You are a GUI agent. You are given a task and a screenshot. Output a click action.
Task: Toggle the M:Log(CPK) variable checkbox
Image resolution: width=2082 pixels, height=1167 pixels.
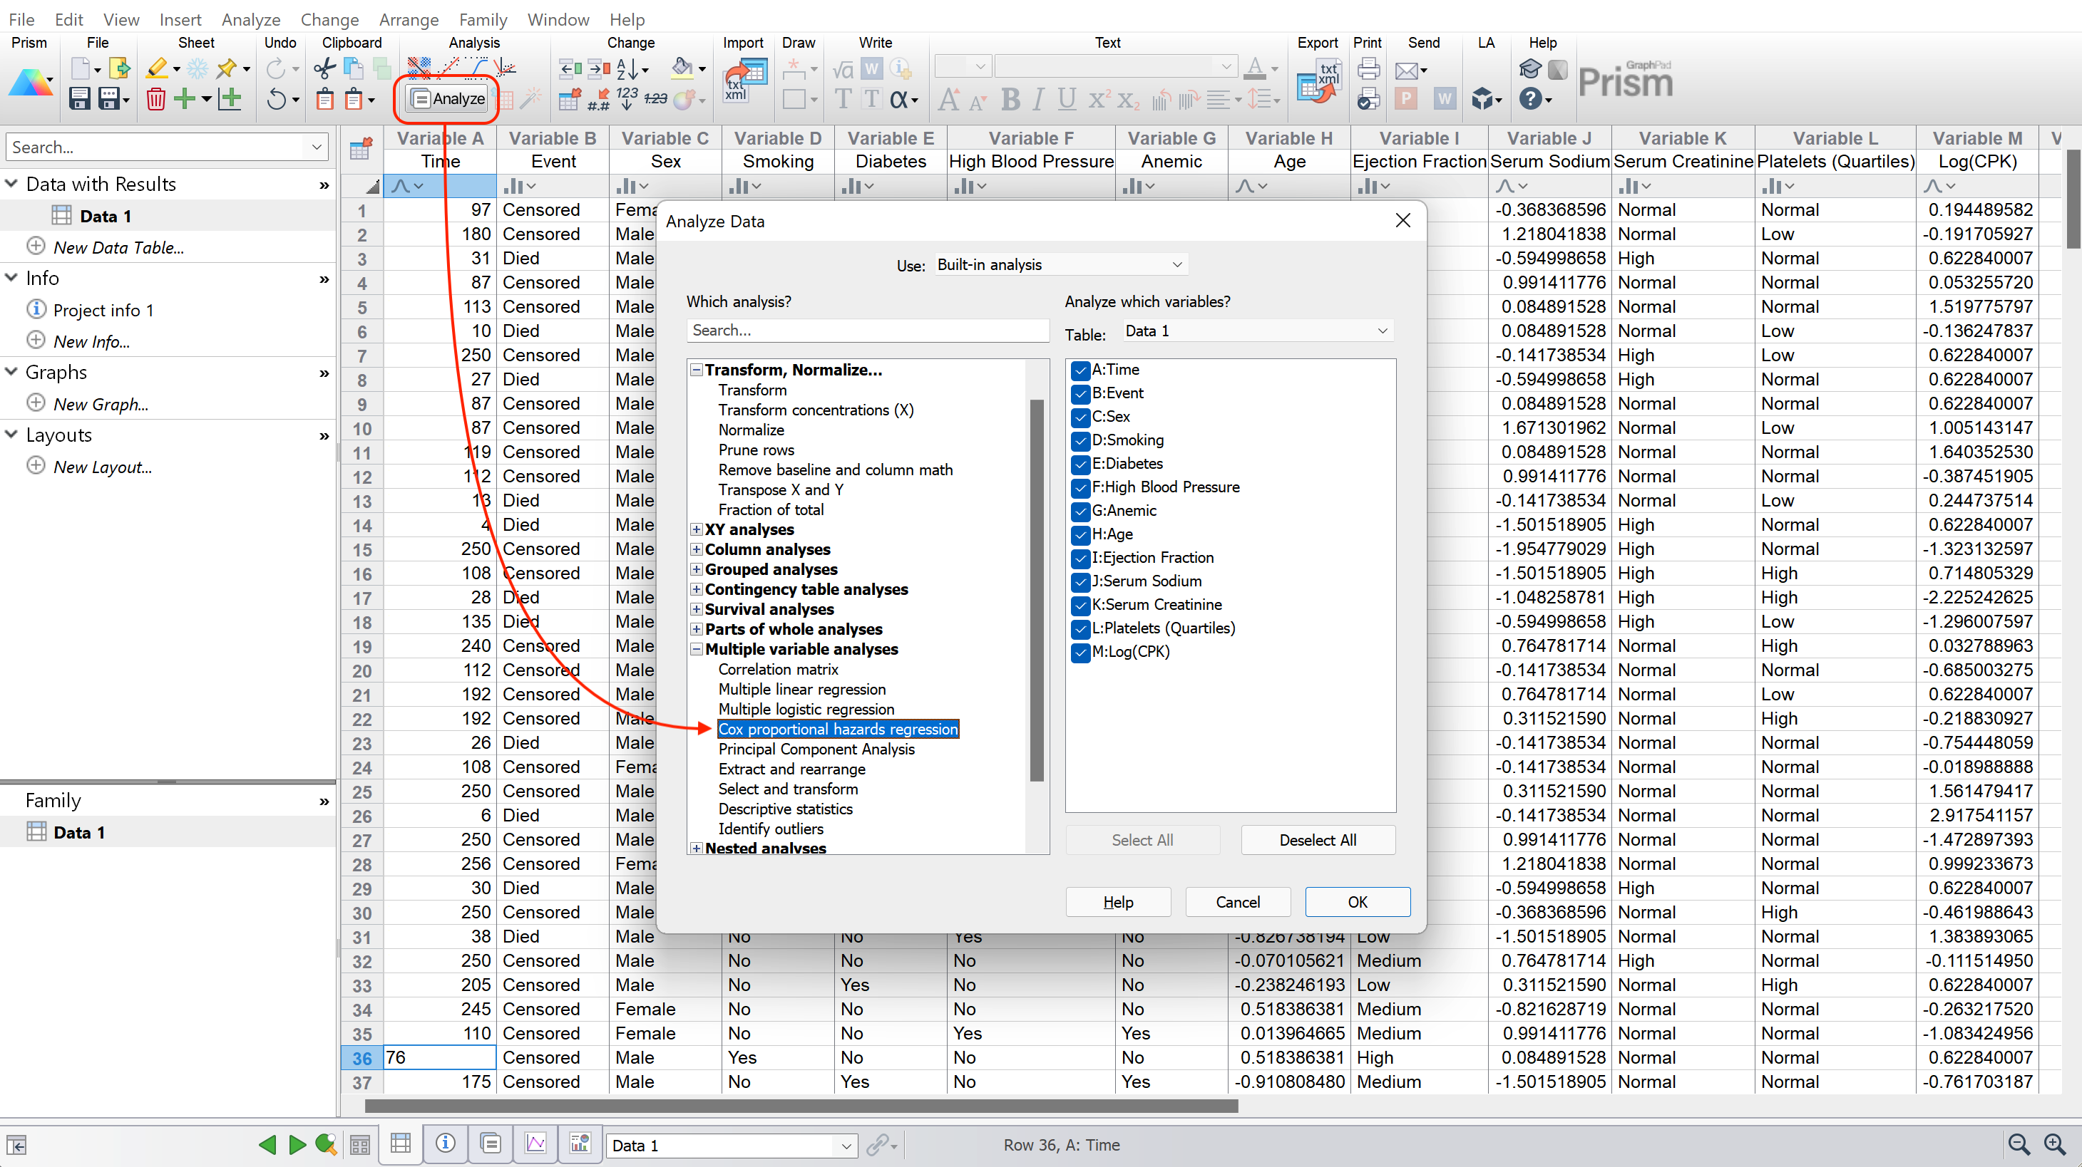[1080, 652]
